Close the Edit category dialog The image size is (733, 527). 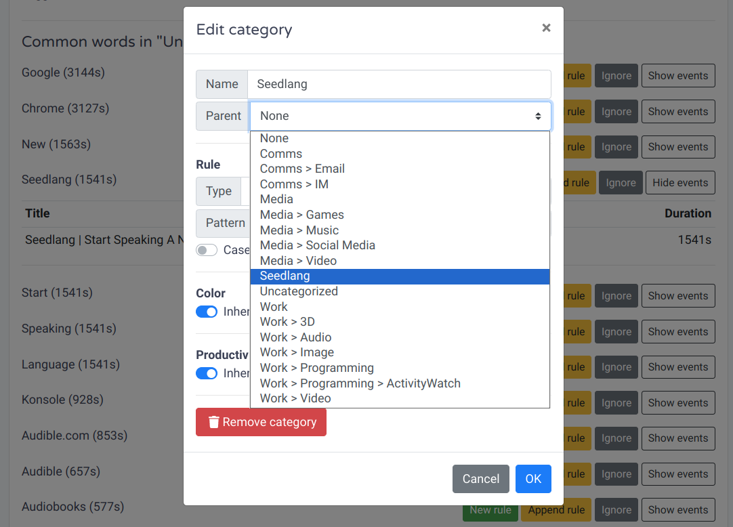[x=546, y=28]
